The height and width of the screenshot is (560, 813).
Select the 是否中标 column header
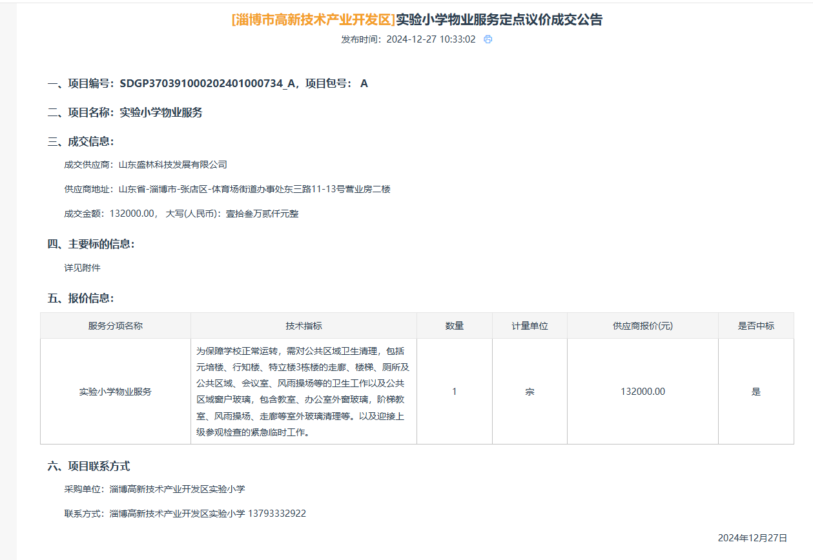(x=756, y=326)
